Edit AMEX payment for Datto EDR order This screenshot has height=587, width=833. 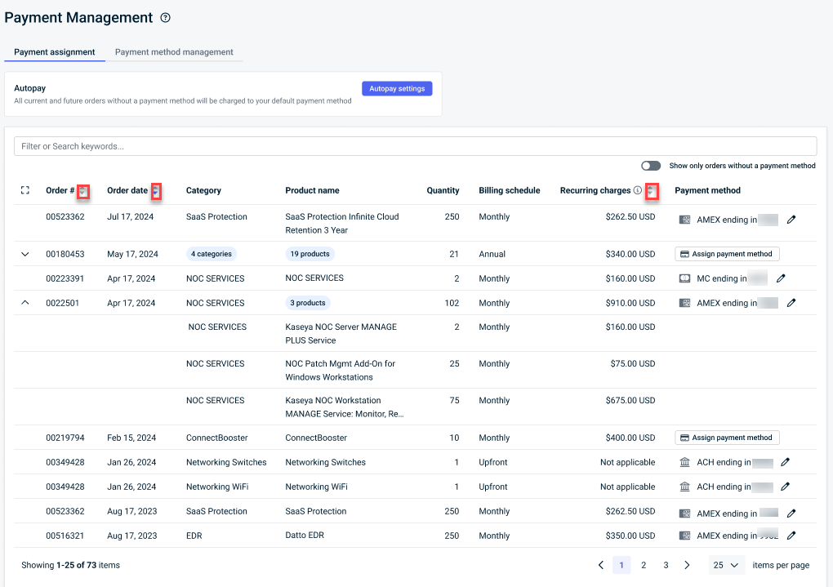[791, 536]
